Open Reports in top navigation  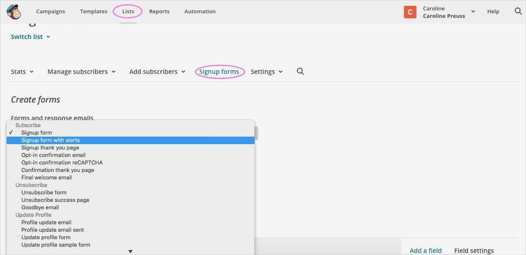(160, 11)
